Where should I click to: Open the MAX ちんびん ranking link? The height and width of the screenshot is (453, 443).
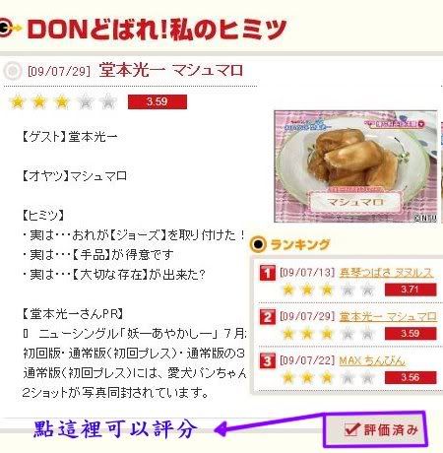coord(372,360)
